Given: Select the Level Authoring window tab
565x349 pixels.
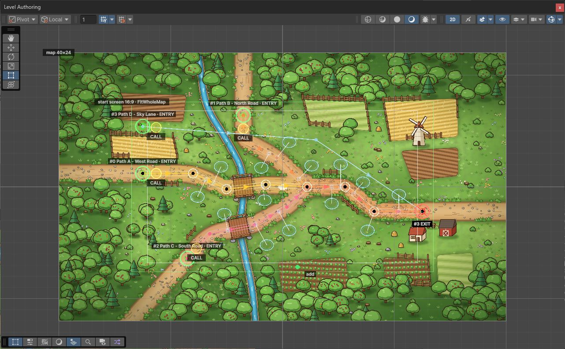Looking at the screenshot, I should (x=22, y=7).
